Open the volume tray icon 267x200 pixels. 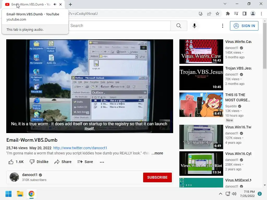point(234,194)
